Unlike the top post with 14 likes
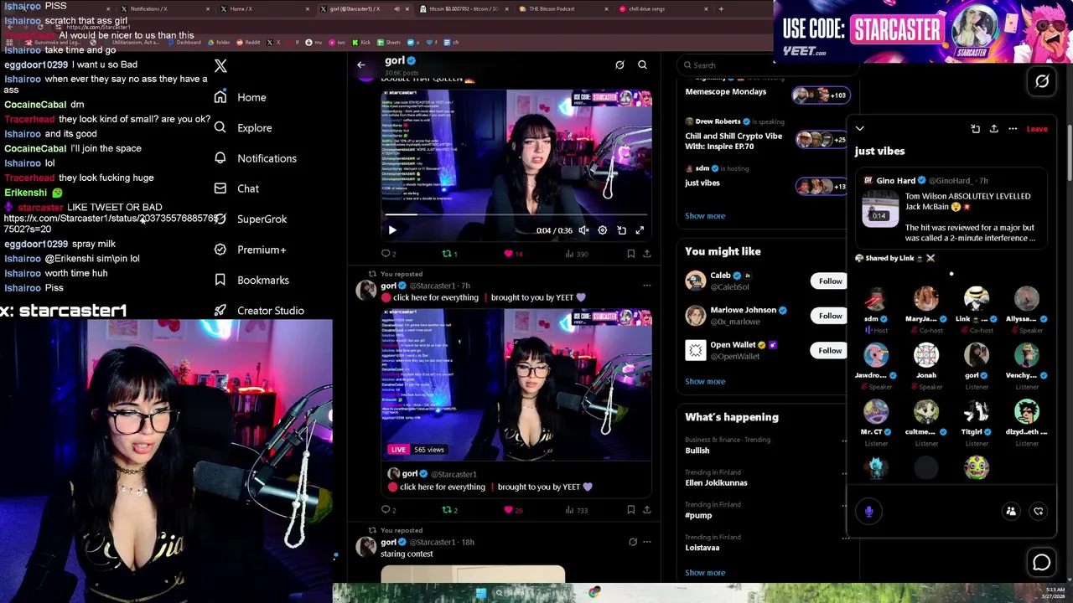This screenshot has width=1073, height=603. (513, 254)
